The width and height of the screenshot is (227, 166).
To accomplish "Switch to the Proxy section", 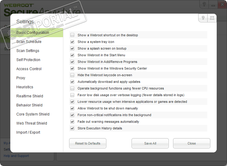I will [x=21, y=78].
